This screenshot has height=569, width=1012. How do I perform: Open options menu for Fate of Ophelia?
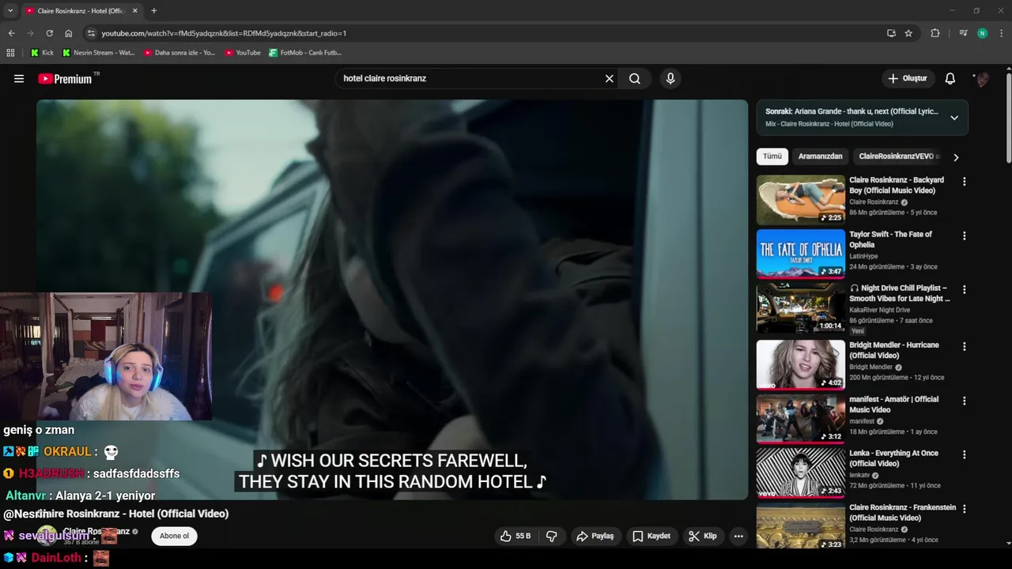[964, 236]
